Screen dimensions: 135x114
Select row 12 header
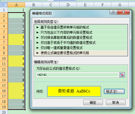pyautogui.click(x=4, y=69)
